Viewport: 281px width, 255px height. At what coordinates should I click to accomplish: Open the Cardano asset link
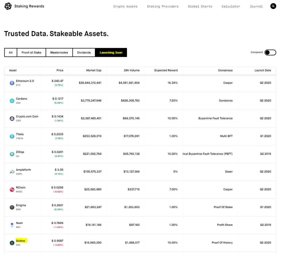tap(21, 99)
